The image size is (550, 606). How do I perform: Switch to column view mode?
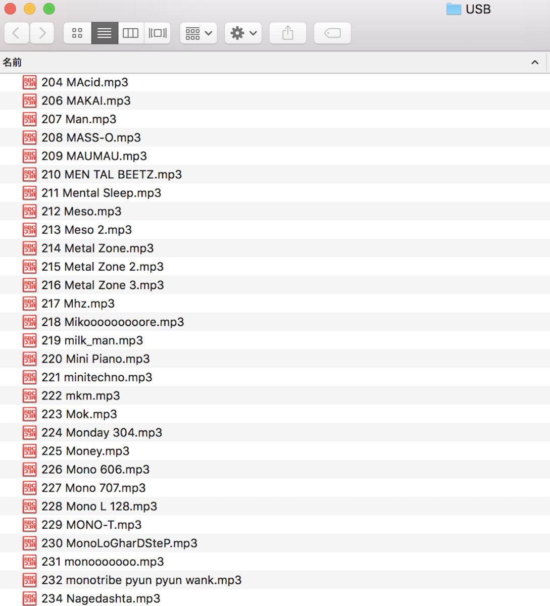tap(131, 33)
